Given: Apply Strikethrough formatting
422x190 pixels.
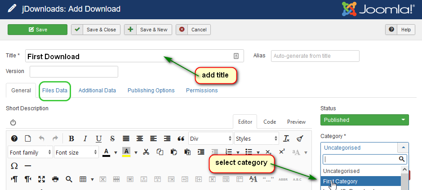Looking at the screenshot, I should [112, 138].
